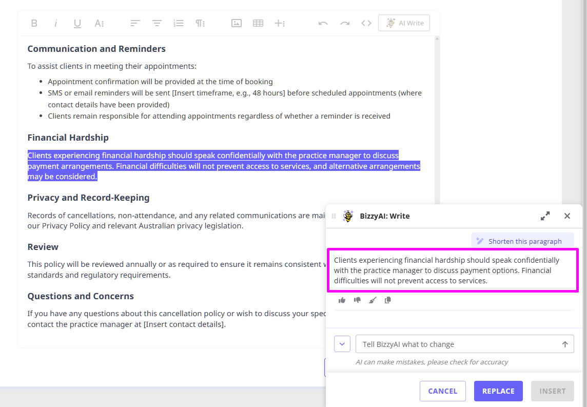587x407 pixels.
Task: Toggle italic formatting in the editor toolbar
Action: tap(56, 23)
